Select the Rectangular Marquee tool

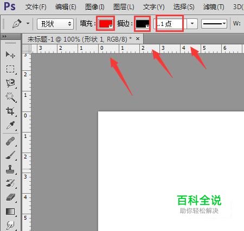pos(10,69)
